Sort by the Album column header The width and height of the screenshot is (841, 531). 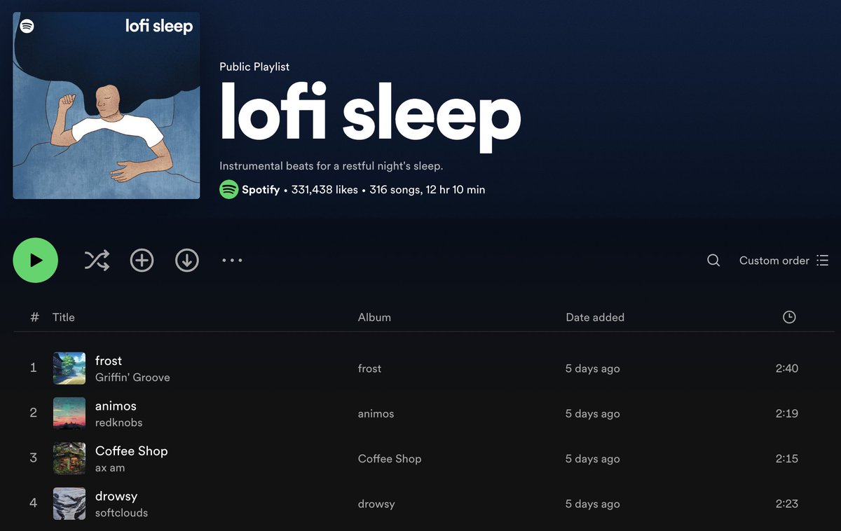pyautogui.click(x=374, y=317)
